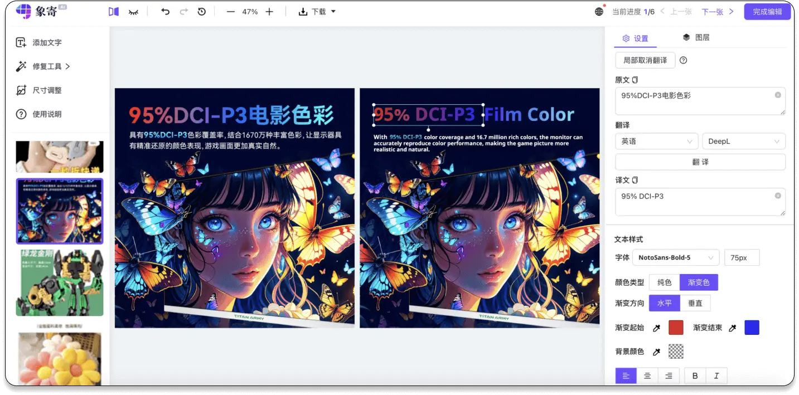The image size is (799, 395).
Task: Clear the 原文 text field
Action: pyautogui.click(x=778, y=95)
